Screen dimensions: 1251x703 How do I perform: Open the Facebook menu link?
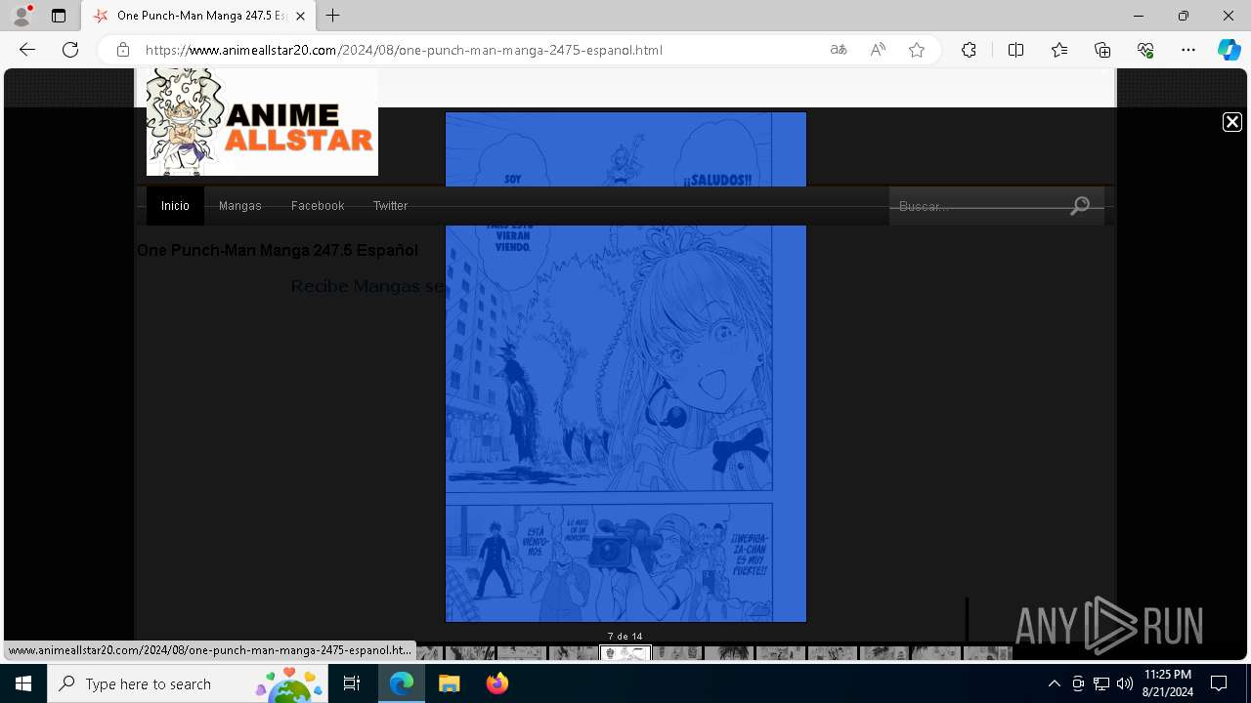(318, 206)
